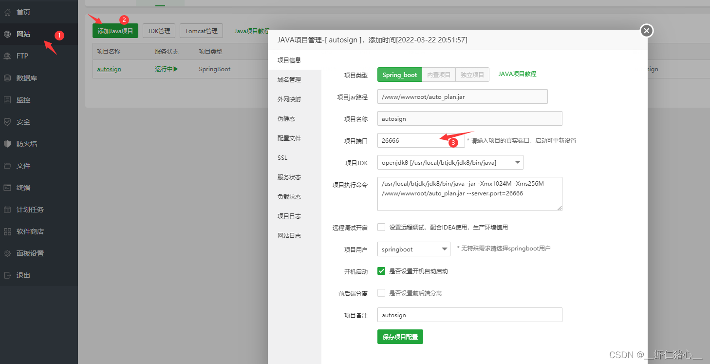Select the 域名管理 tab
The width and height of the screenshot is (710, 364).
295,79
